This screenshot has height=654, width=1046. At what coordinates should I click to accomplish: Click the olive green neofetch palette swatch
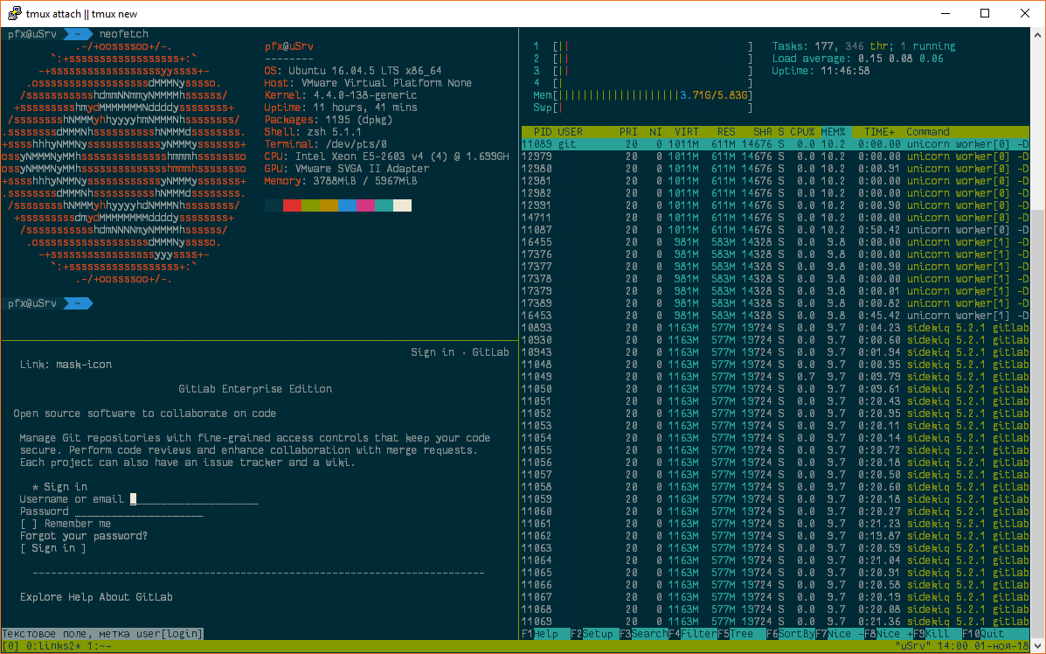[x=311, y=205]
